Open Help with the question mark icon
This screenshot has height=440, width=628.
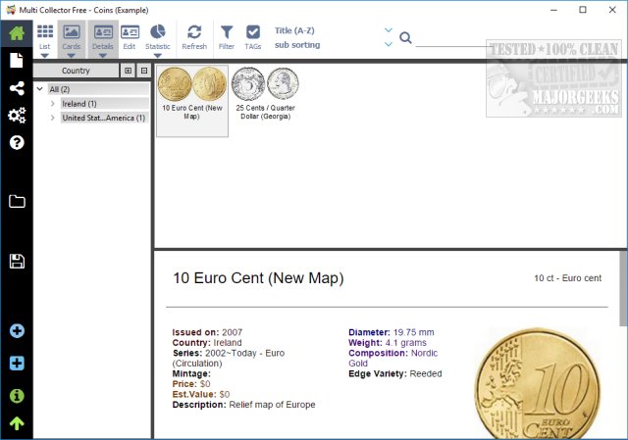(17, 142)
